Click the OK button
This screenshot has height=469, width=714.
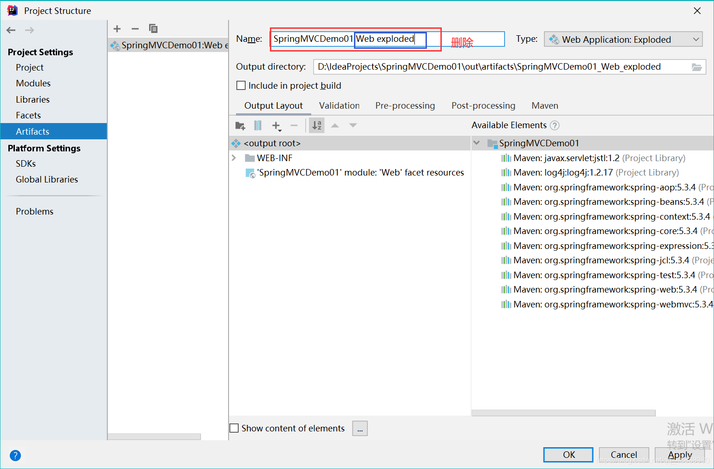pyautogui.click(x=568, y=455)
